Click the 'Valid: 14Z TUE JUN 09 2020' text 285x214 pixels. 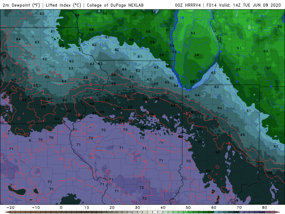coord(250,5)
